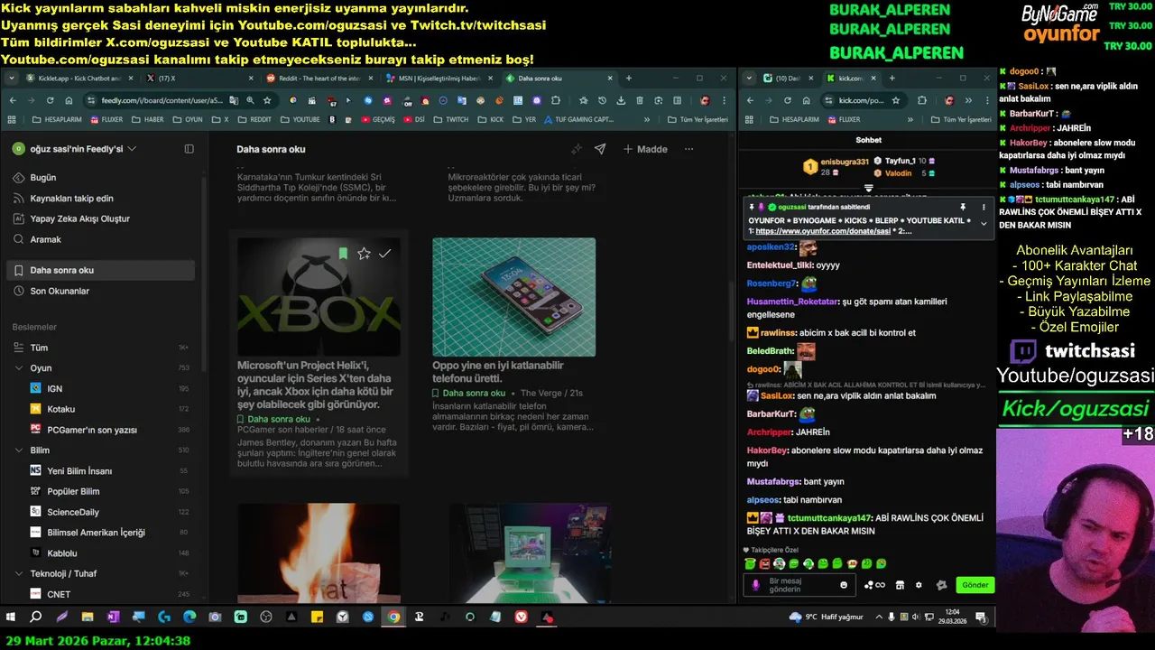Open HABER bookmarks folder
The height and width of the screenshot is (650, 1155).
(148, 119)
